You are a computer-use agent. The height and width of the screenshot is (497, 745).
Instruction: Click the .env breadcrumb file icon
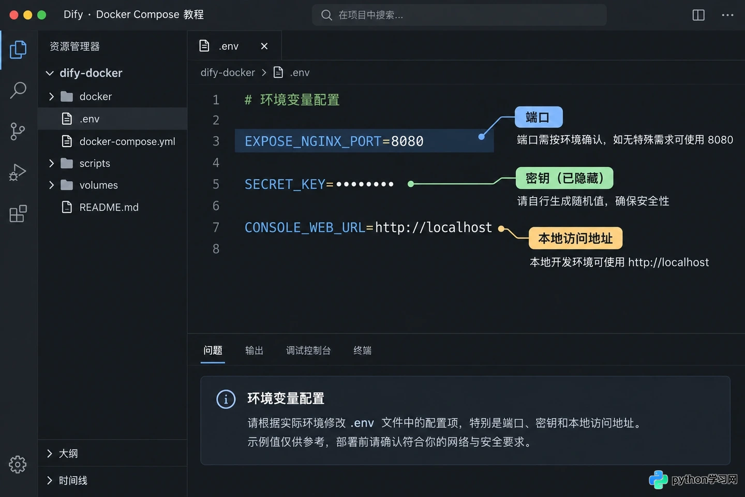(x=278, y=72)
